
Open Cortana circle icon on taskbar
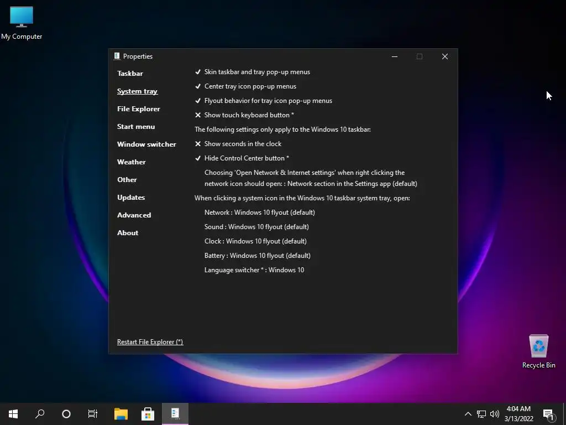click(x=66, y=414)
